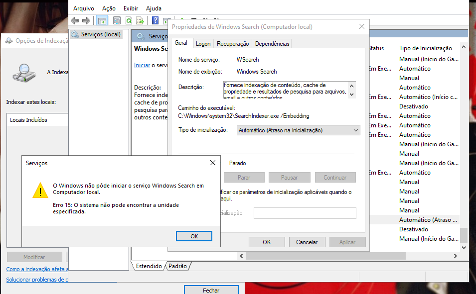Open the blue Help question mark icon
Viewport: 476px width, 294px height.
pos(155,20)
